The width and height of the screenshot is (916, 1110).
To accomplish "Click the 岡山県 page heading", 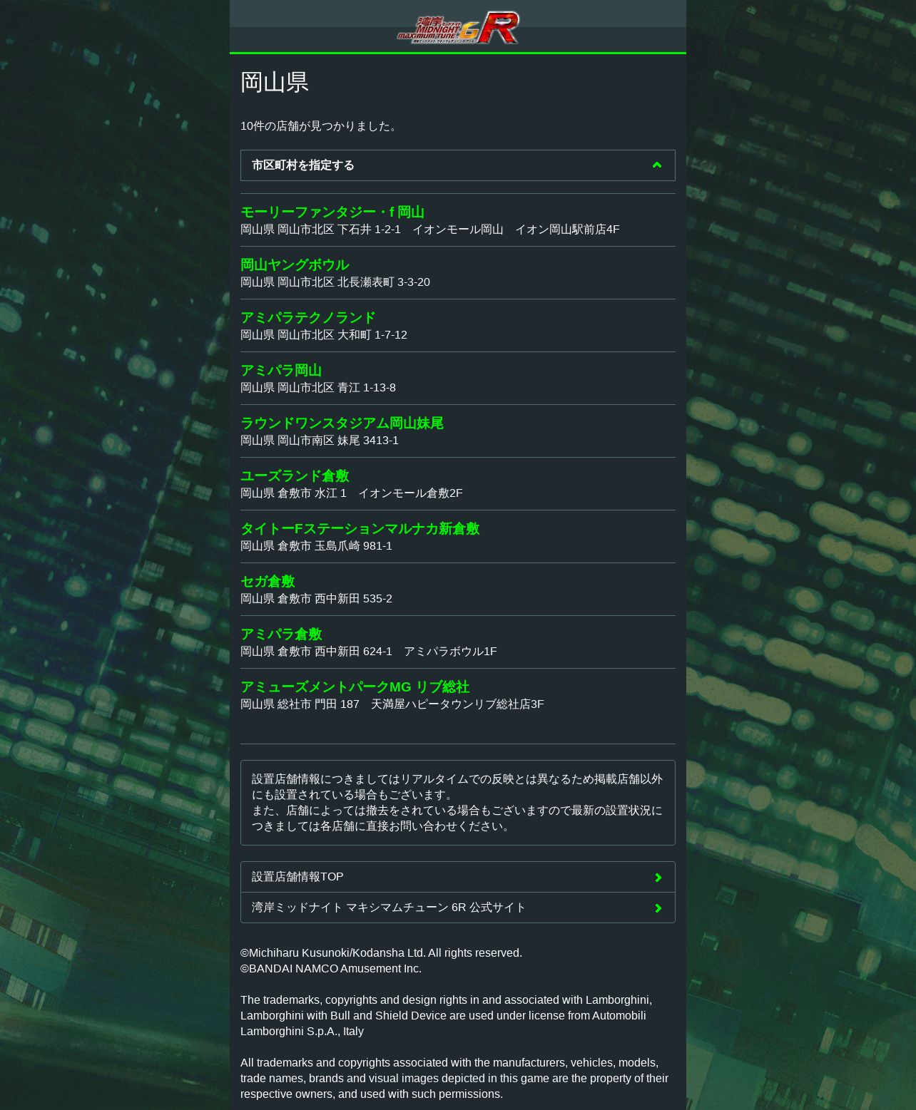I will coord(275,82).
